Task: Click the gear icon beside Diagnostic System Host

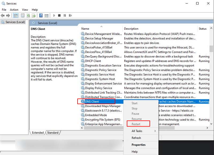Action: tap(83, 79)
